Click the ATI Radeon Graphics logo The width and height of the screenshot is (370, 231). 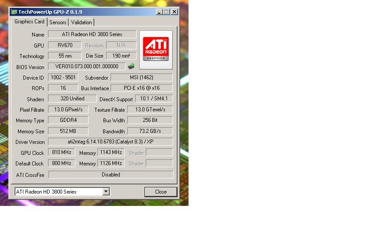(x=156, y=50)
